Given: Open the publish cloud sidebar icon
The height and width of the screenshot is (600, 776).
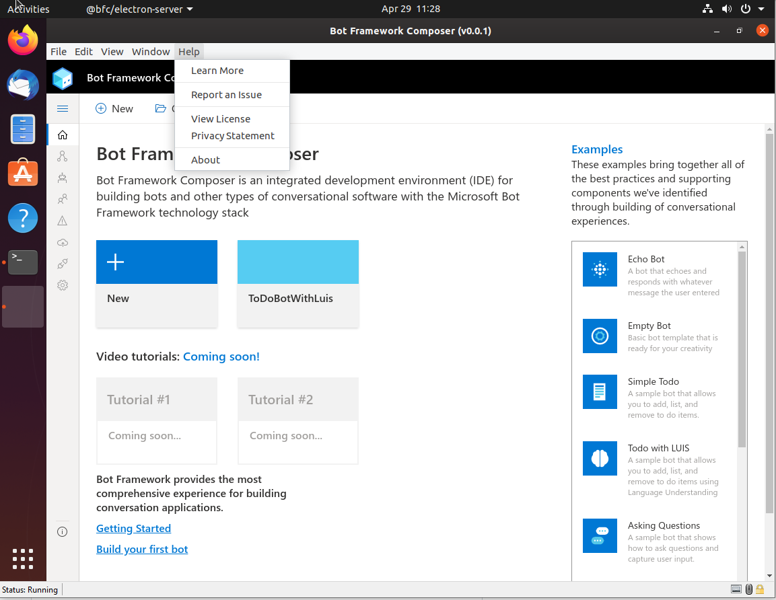Looking at the screenshot, I should tap(63, 242).
